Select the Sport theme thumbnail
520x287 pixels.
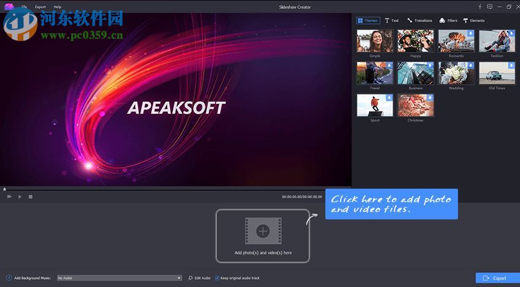(x=374, y=105)
